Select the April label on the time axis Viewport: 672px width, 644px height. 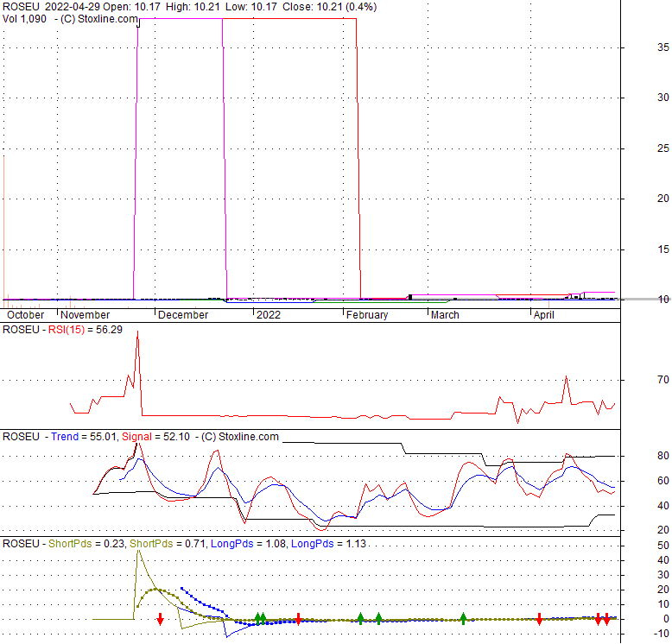pyautogui.click(x=544, y=315)
